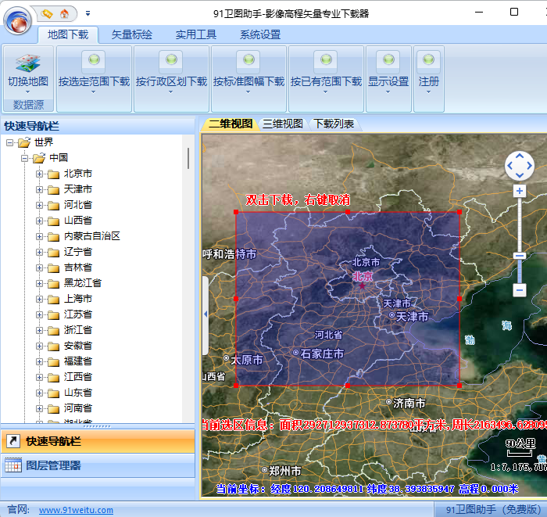Collapse the 中国 tree node
This screenshot has height=517, width=547.
click(x=24, y=158)
